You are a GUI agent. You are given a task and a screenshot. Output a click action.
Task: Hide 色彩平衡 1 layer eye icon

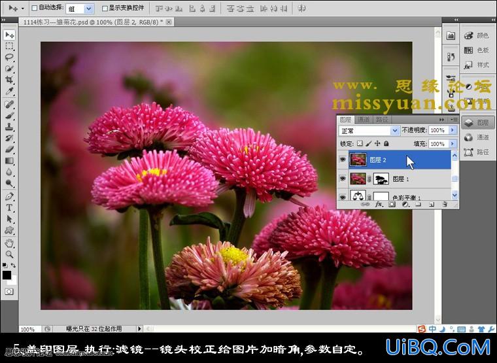click(343, 197)
